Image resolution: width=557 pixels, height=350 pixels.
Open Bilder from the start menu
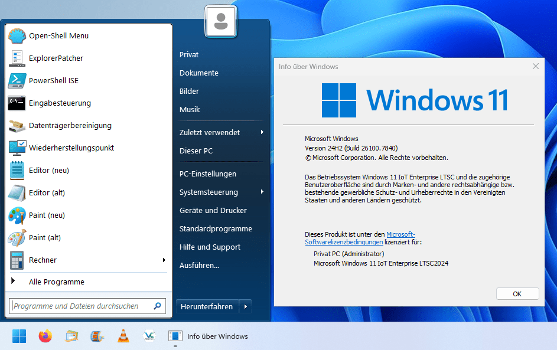(190, 91)
